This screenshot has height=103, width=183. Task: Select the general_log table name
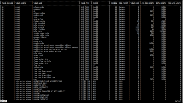point(38,19)
